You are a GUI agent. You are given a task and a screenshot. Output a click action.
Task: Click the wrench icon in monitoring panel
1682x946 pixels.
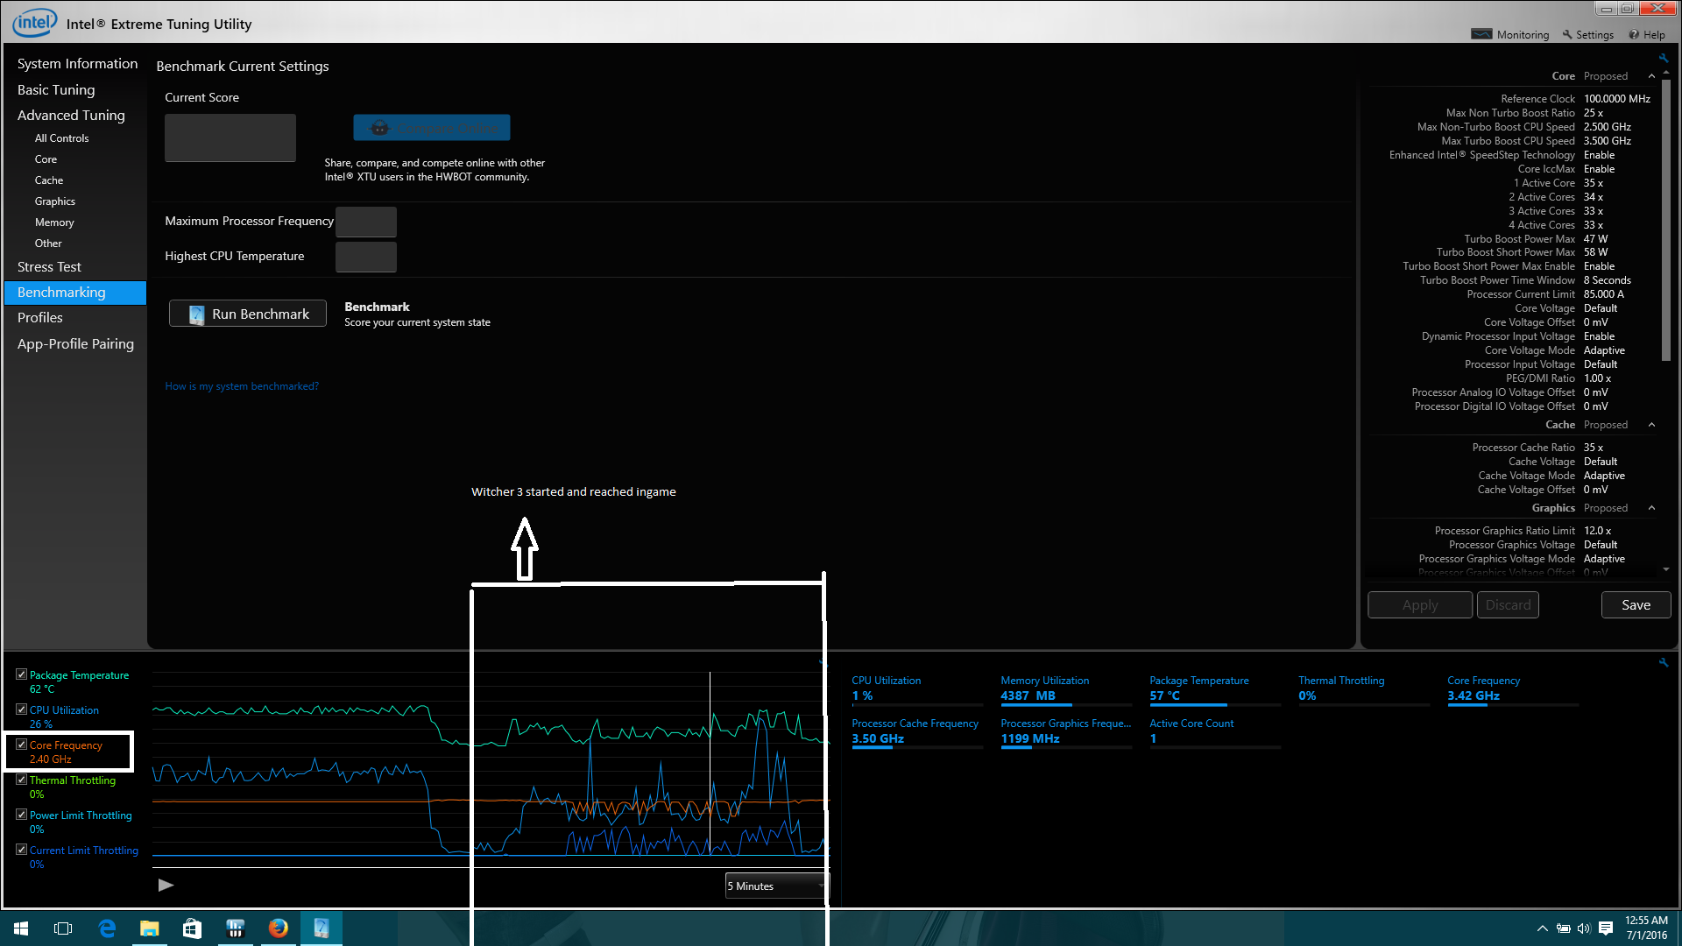1663,663
